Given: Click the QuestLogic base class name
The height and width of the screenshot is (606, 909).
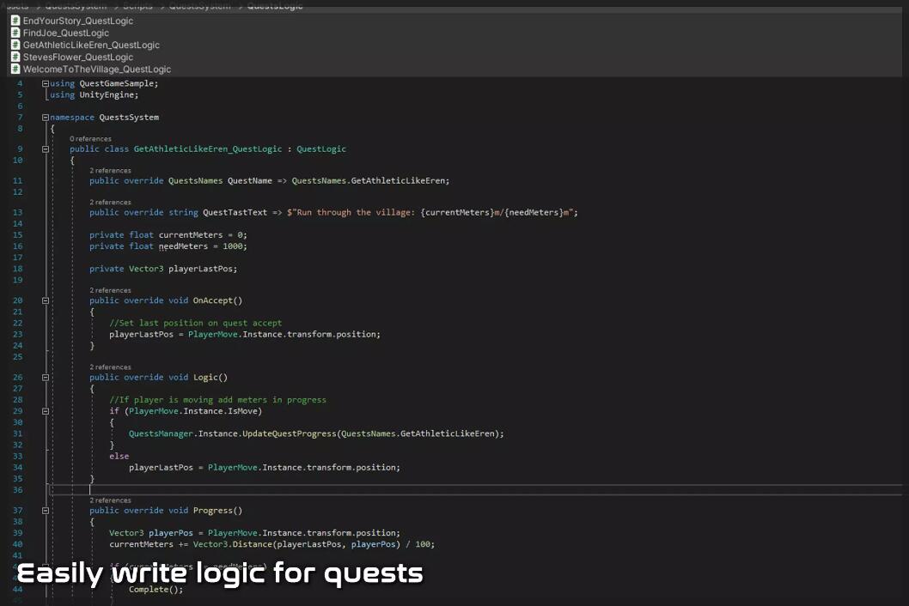Looking at the screenshot, I should point(321,149).
